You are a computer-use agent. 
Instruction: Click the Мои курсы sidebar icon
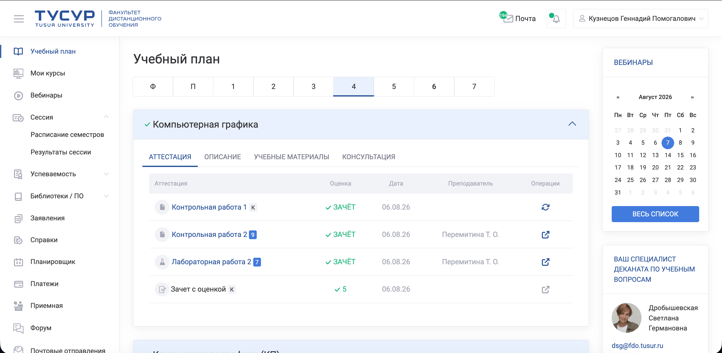click(18, 73)
